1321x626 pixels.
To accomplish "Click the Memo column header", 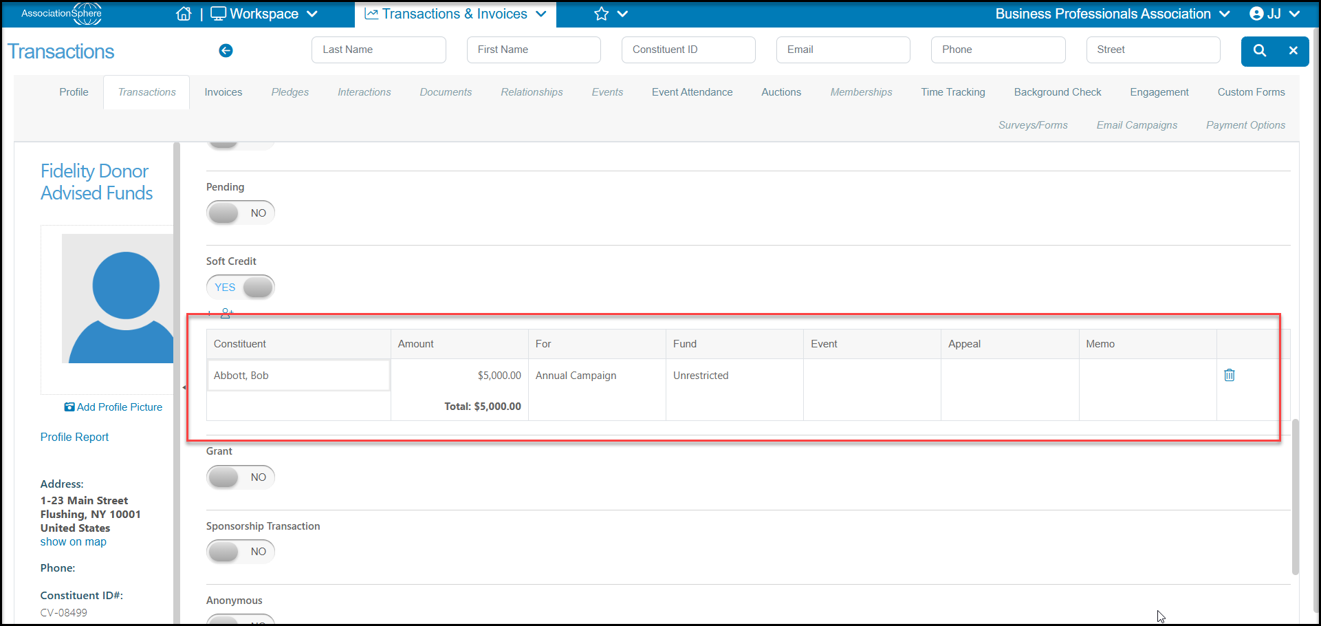I will pos(1148,344).
